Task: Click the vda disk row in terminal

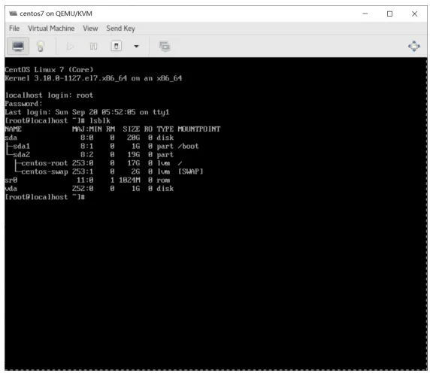Action: [89, 189]
